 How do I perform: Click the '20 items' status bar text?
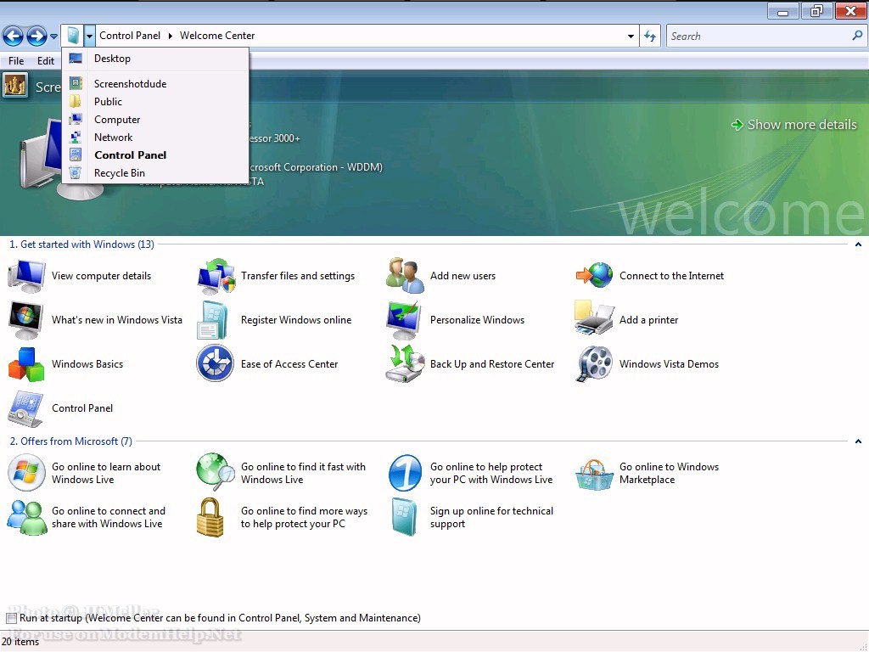click(20, 642)
